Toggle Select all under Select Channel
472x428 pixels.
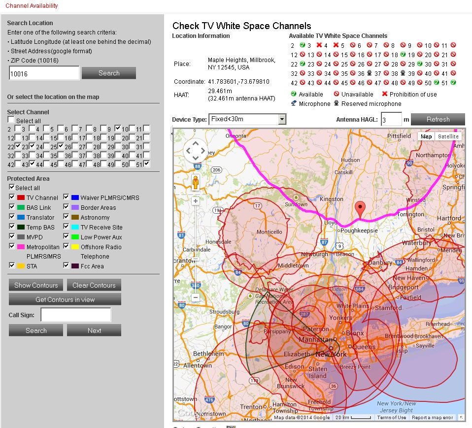click(11, 120)
